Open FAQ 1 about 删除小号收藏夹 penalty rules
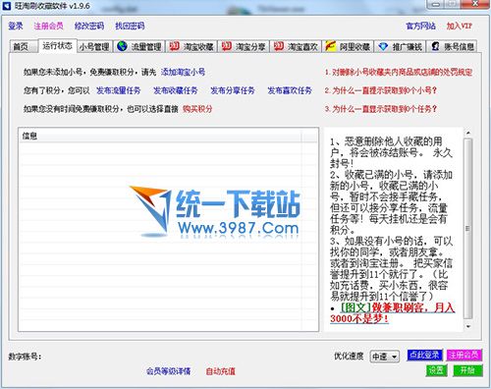Image resolution: width=491 pixels, height=389 pixels. 399,72
